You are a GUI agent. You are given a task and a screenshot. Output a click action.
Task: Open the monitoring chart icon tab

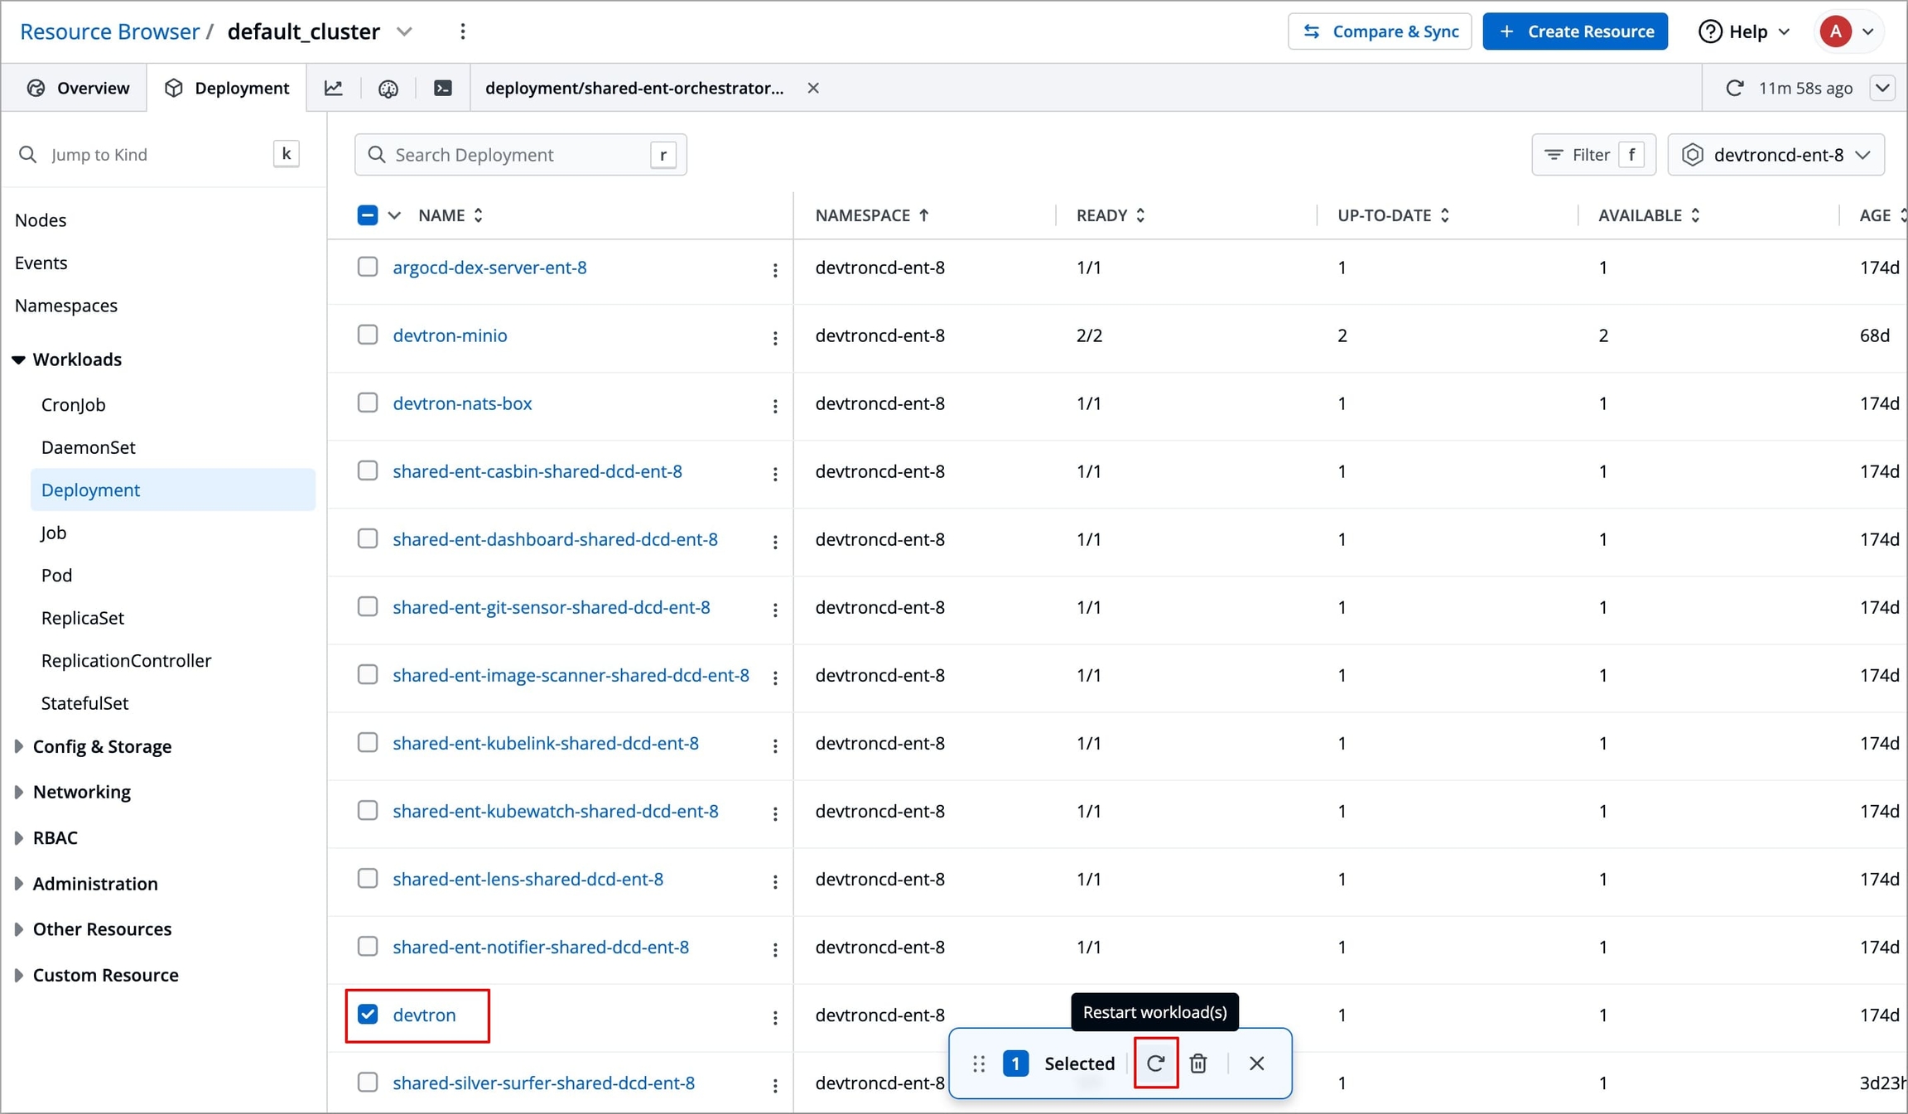click(x=334, y=88)
